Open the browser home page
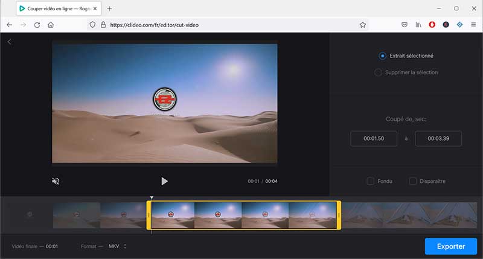 [x=51, y=25]
